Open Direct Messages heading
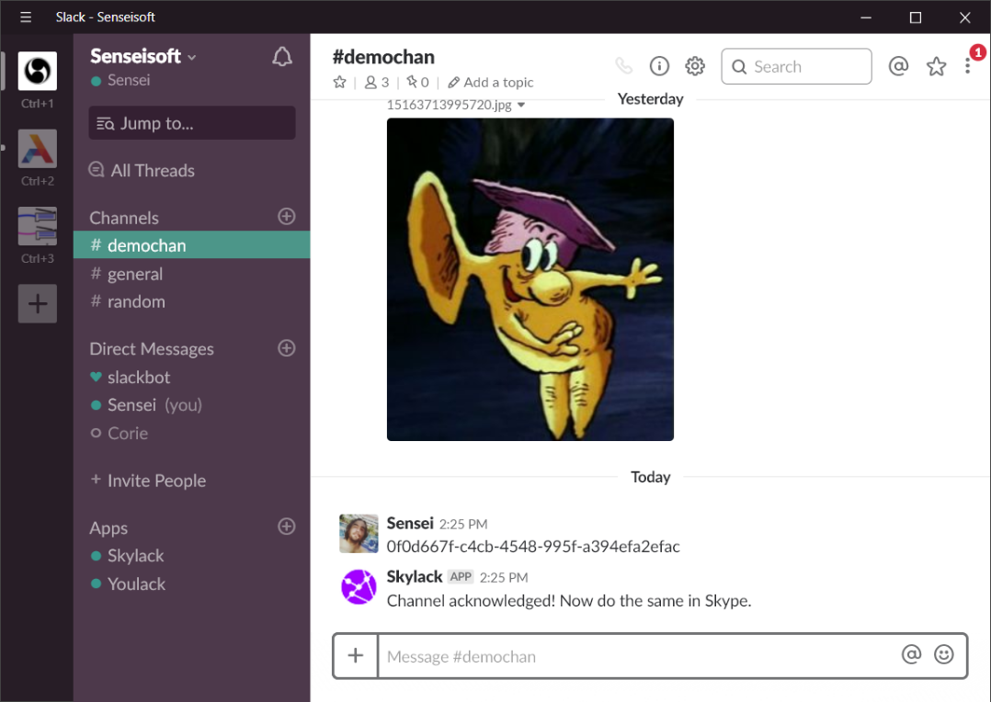The image size is (991, 702). tap(152, 349)
